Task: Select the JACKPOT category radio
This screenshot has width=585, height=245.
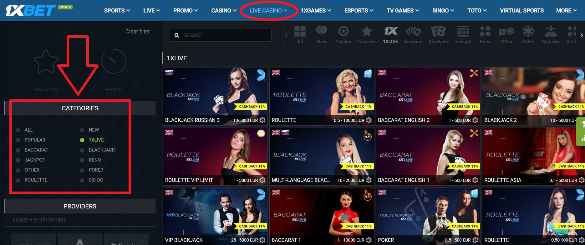Action: (x=18, y=160)
